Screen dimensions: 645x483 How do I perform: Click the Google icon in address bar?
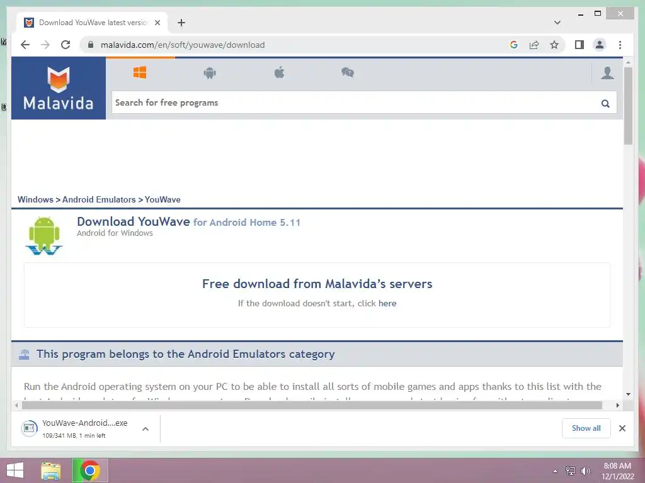point(514,45)
